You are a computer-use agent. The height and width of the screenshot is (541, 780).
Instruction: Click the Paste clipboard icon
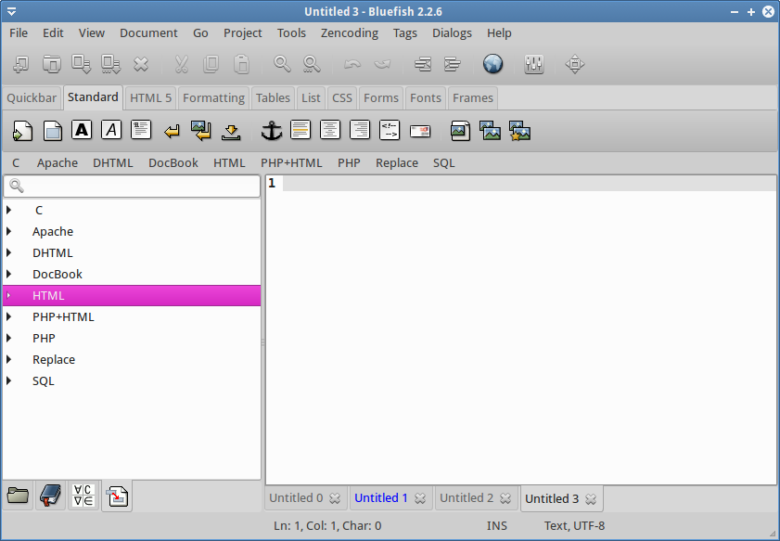241,64
